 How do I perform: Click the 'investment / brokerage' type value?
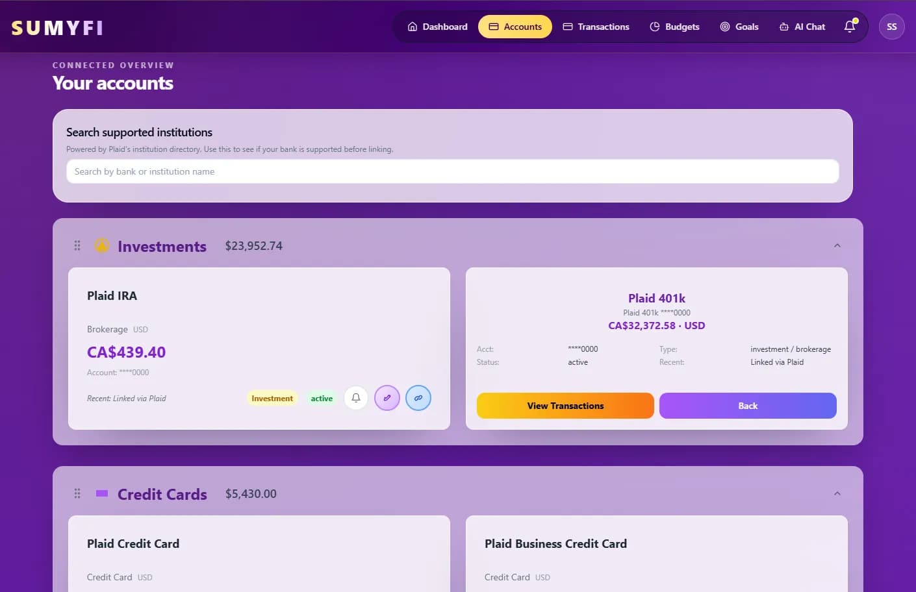click(791, 349)
